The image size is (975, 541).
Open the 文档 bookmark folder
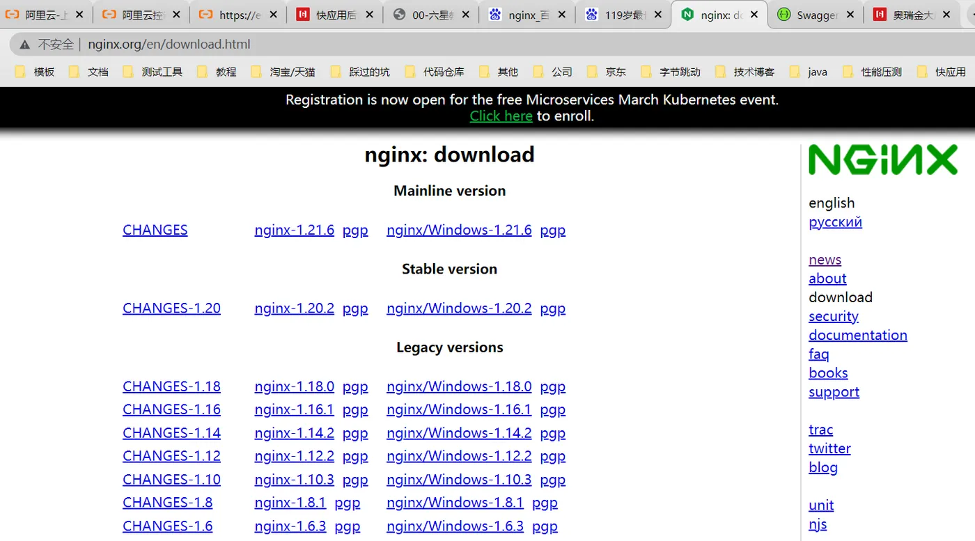pyautogui.click(x=88, y=72)
